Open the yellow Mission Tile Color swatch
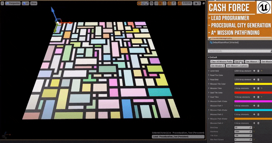Image resolution: width=272 pixels, height=143 pixels. (x=253, y=84)
